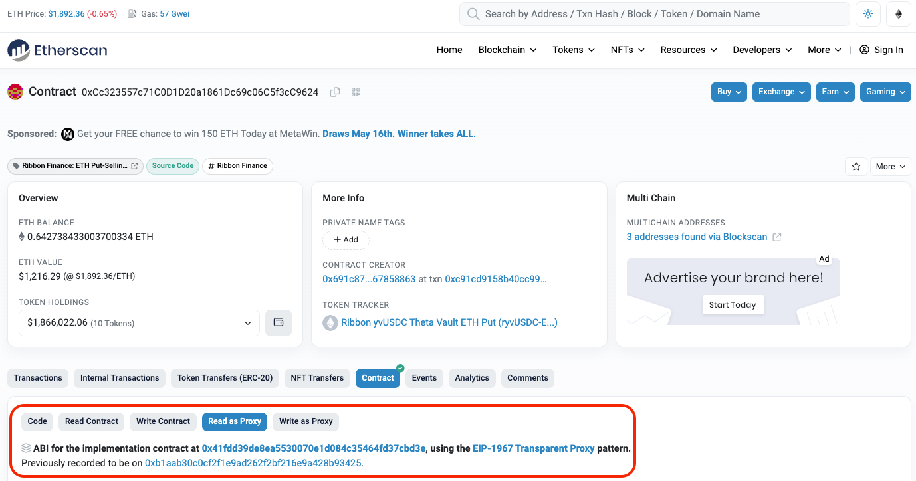Expand the More menu in the navigation bar
The image size is (916, 481).
[824, 50]
